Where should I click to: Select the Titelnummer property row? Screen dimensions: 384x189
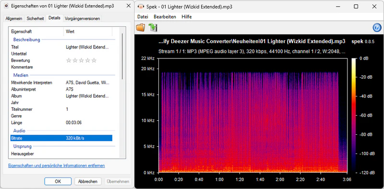pos(61,109)
